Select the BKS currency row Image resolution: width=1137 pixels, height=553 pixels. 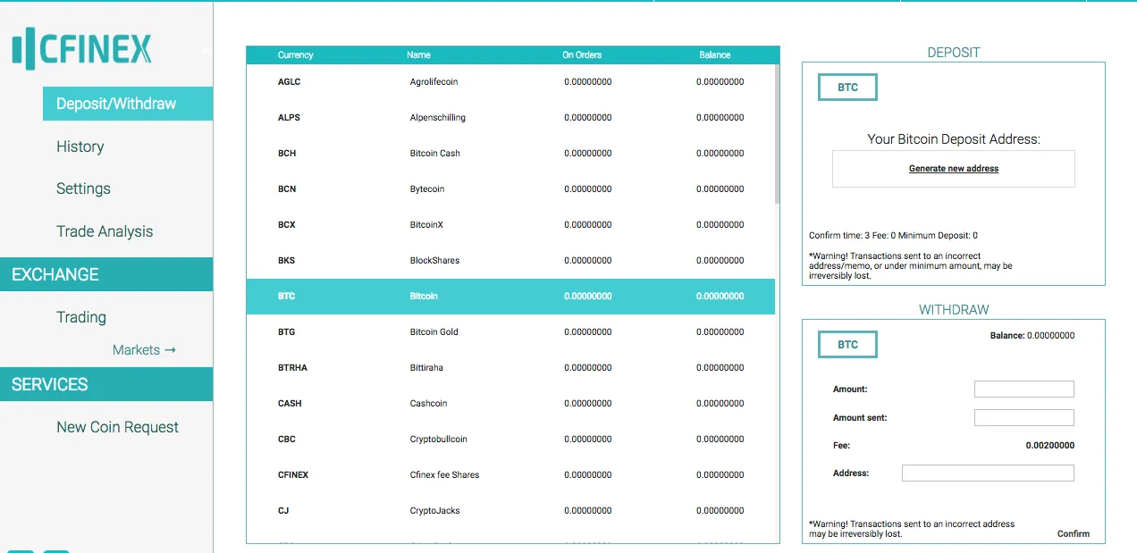510,261
